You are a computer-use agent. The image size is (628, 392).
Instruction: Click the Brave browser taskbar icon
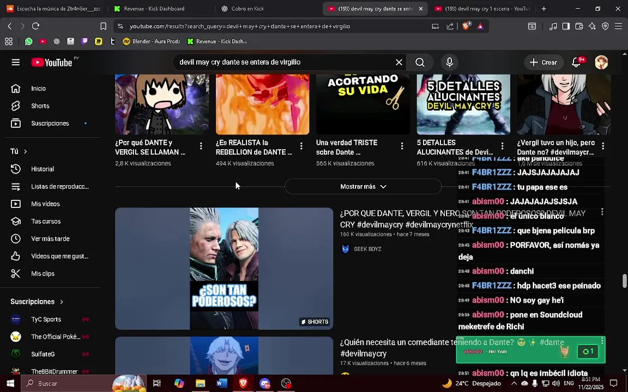(x=243, y=383)
